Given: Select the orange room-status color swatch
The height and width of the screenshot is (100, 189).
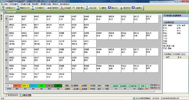Looking at the screenshot, I should click(17, 86).
